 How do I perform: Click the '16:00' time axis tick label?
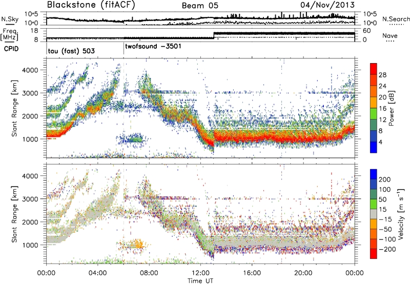[x=252, y=273]
